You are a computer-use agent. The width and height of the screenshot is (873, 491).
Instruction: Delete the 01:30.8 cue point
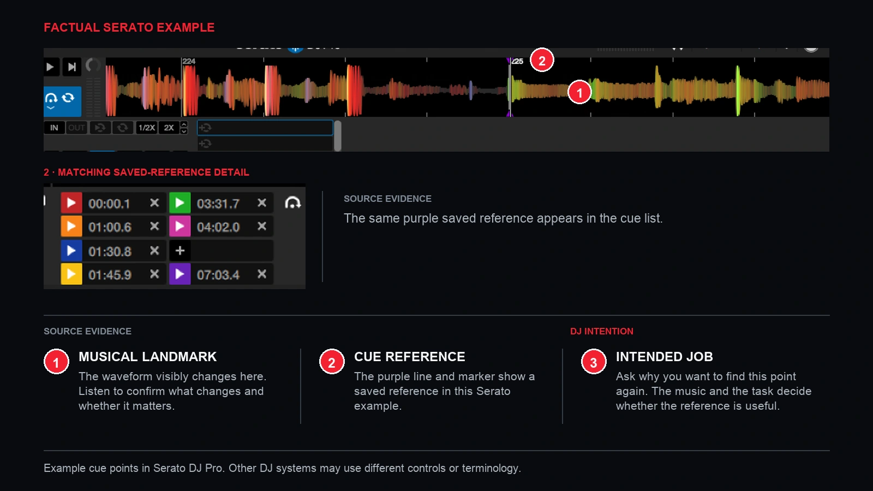coord(154,250)
